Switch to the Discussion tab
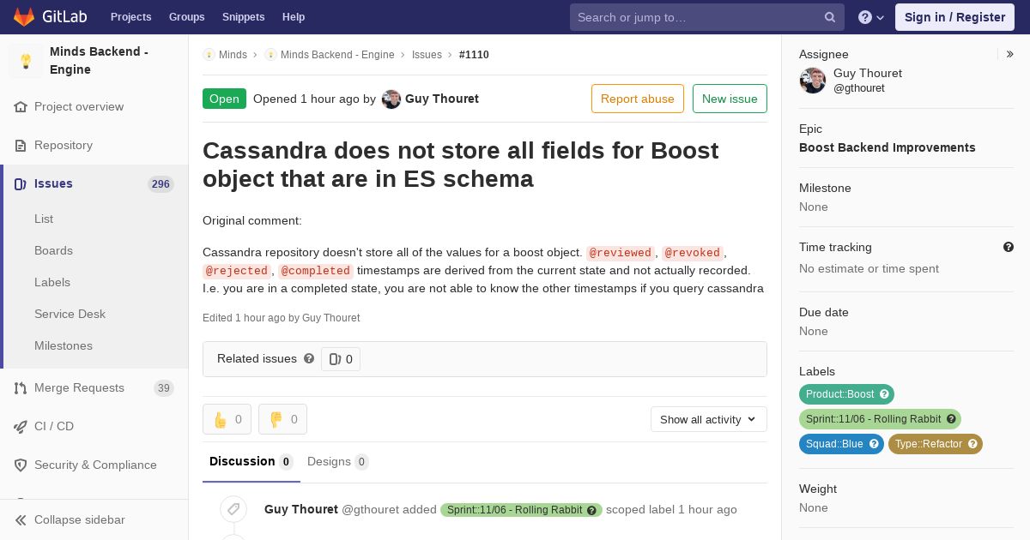 tap(251, 461)
